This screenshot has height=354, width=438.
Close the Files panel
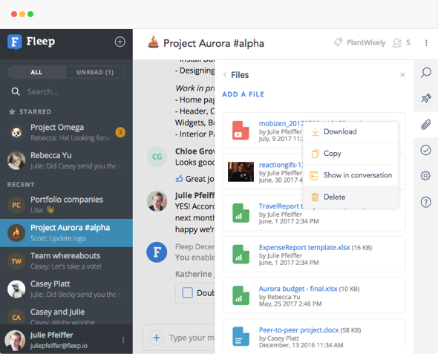[402, 75]
